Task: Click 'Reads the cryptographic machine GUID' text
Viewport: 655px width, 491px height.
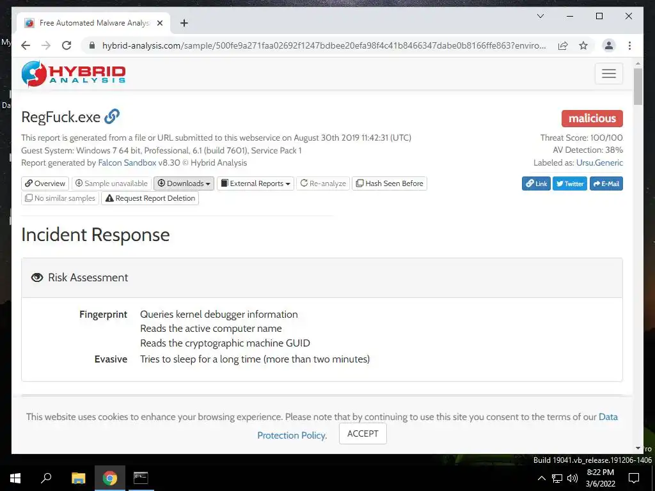Action: pyautogui.click(x=225, y=343)
